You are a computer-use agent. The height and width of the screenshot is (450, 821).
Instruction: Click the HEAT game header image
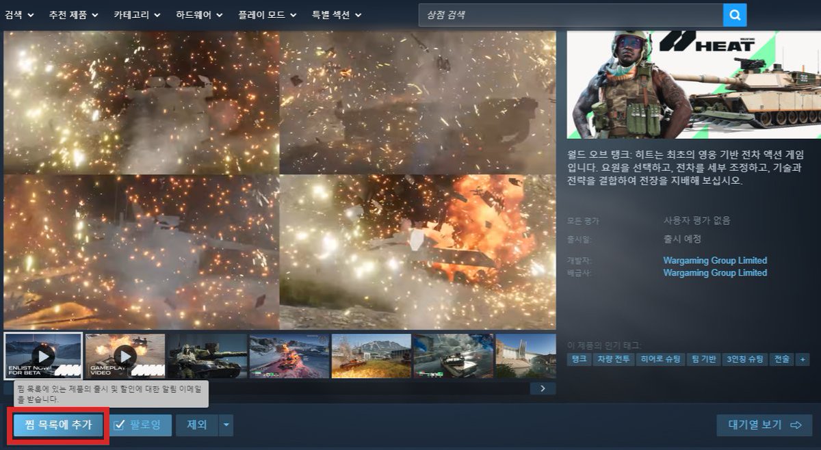694,85
